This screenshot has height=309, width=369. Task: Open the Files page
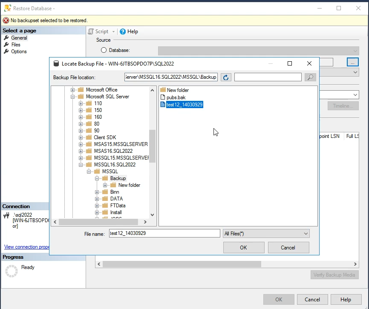16,44
